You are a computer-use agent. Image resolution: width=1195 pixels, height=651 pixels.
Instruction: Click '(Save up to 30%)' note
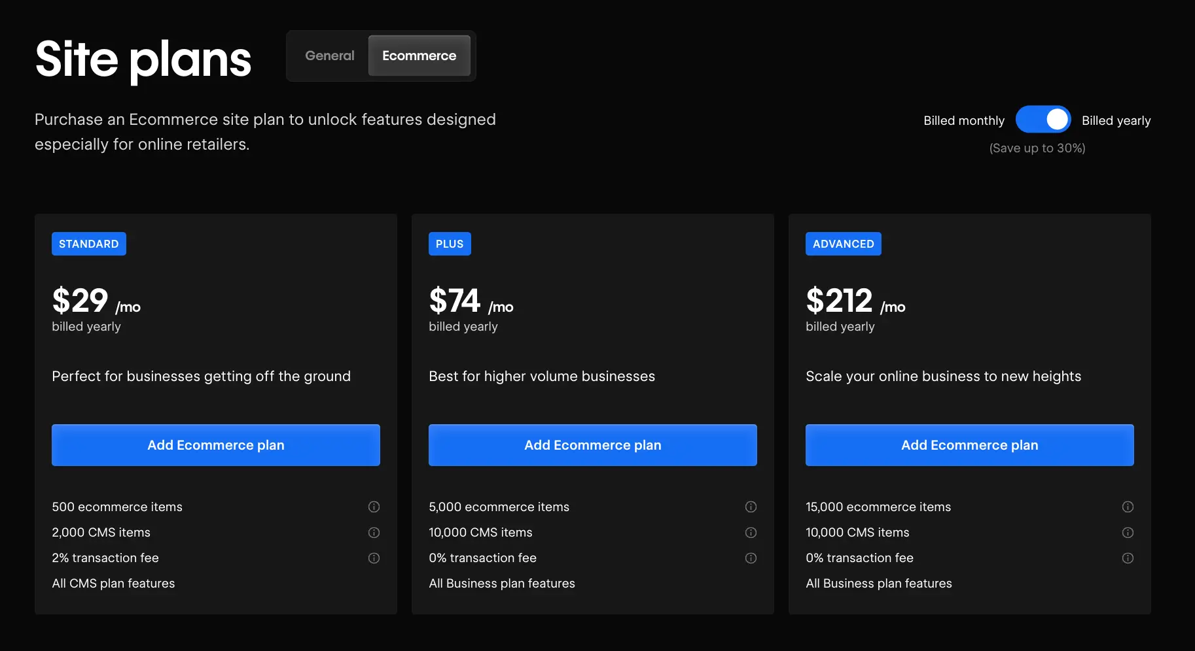click(x=1037, y=148)
